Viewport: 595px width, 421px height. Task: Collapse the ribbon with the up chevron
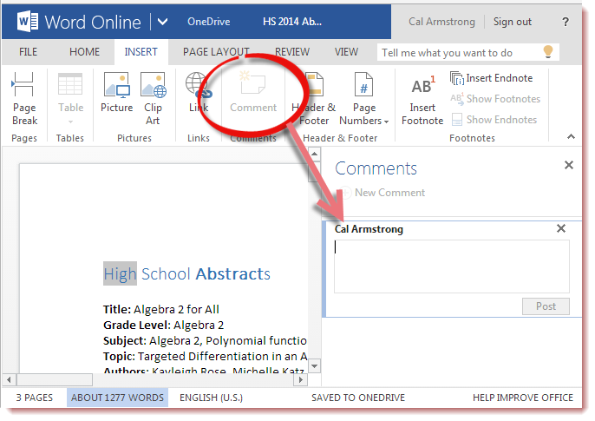(571, 136)
